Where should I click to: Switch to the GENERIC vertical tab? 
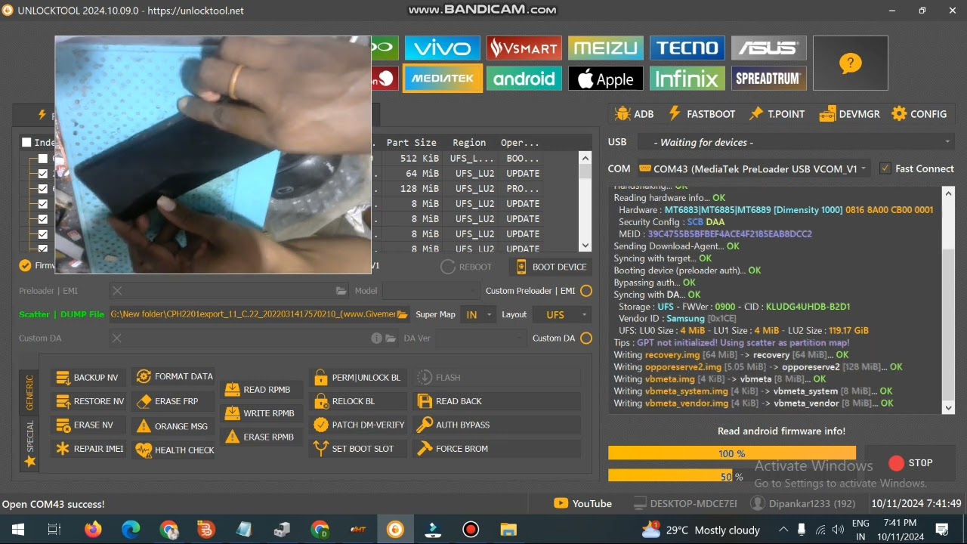coord(30,392)
